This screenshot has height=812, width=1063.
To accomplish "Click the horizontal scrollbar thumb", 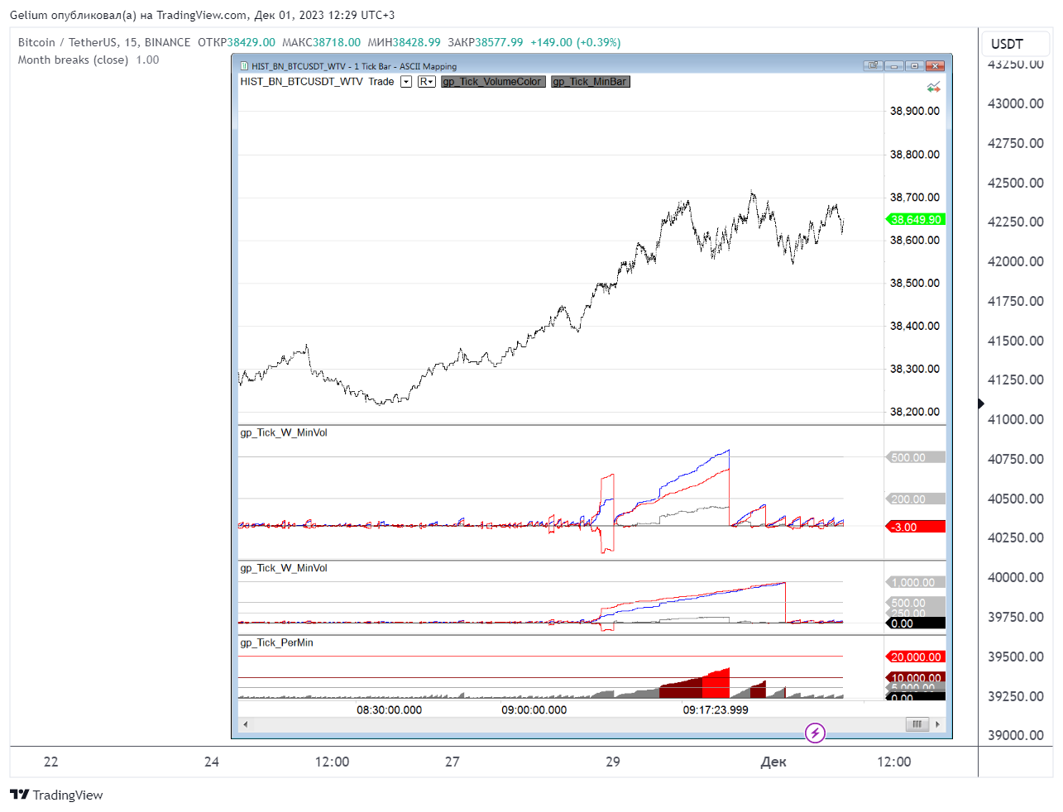I will tap(917, 724).
